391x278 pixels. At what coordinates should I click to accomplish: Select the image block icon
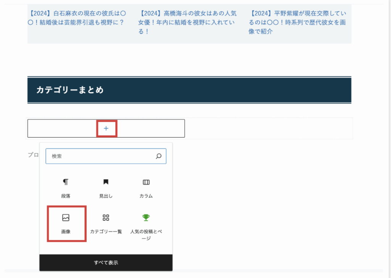[x=66, y=218]
